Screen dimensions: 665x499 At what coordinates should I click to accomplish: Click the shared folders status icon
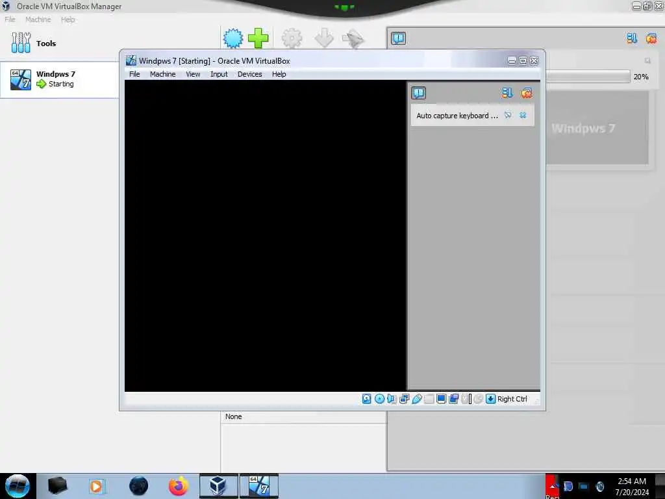click(429, 399)
